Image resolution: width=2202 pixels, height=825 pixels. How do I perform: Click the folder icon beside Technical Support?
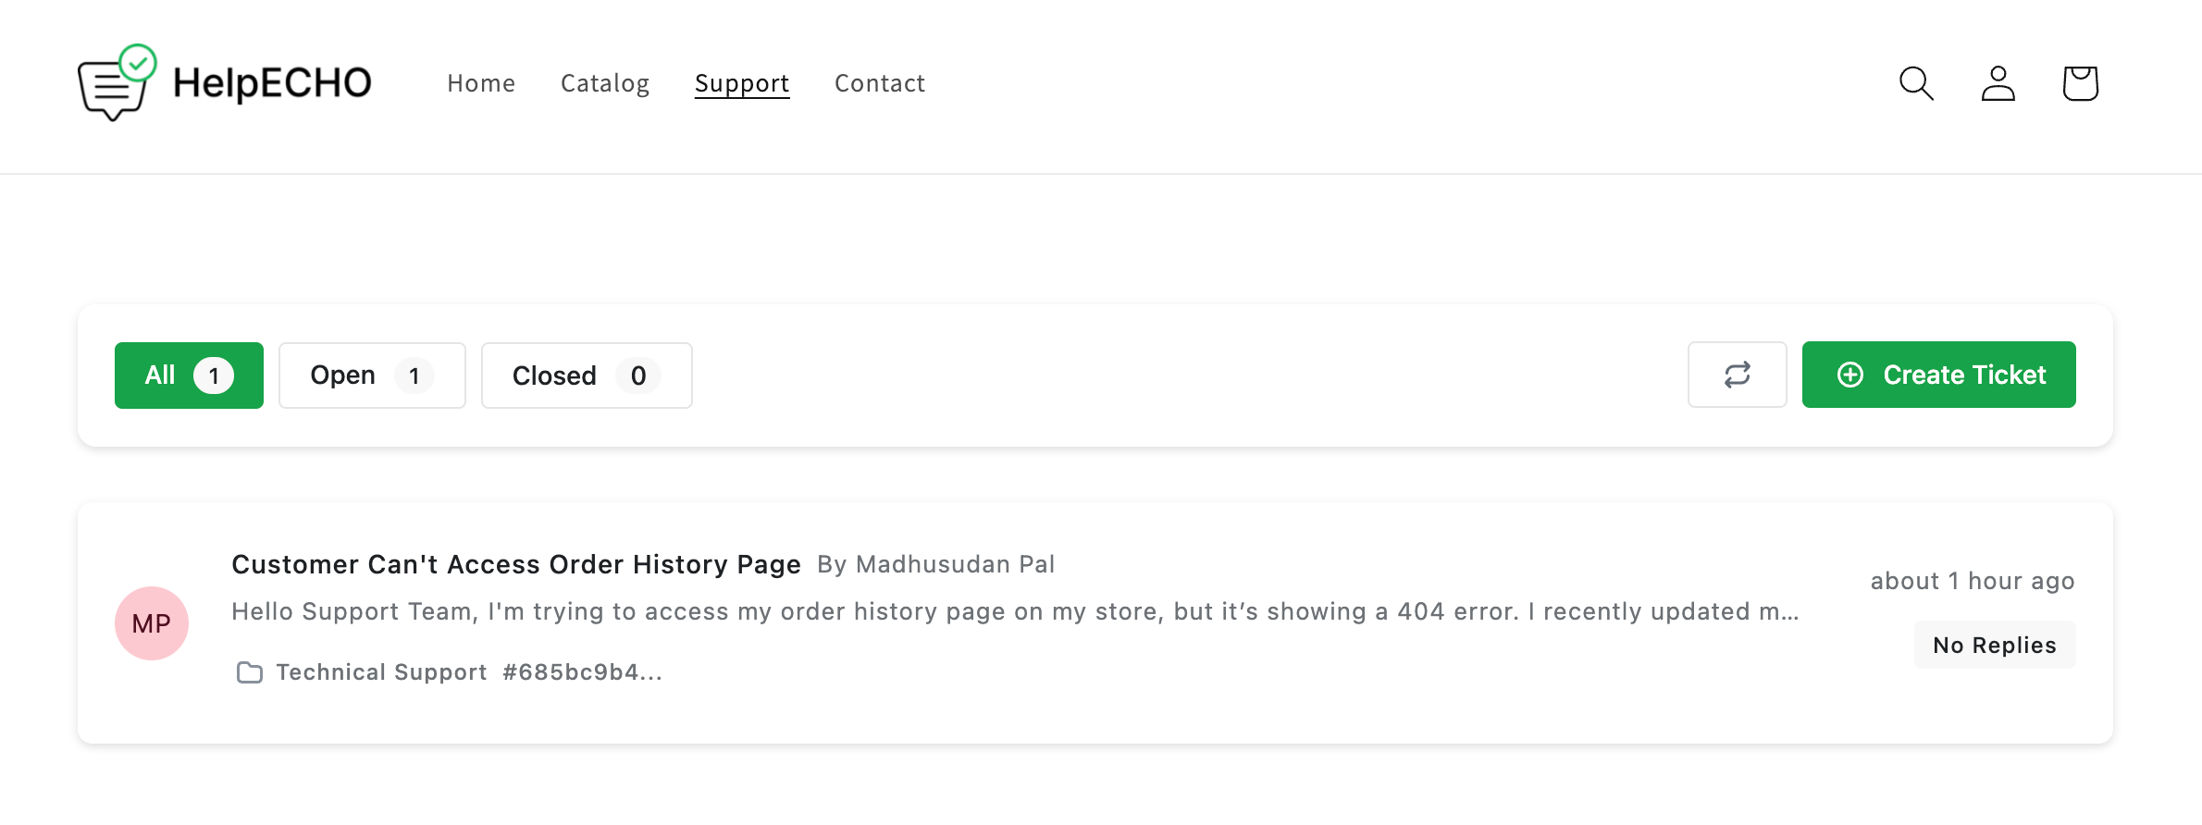coord(249,672)
